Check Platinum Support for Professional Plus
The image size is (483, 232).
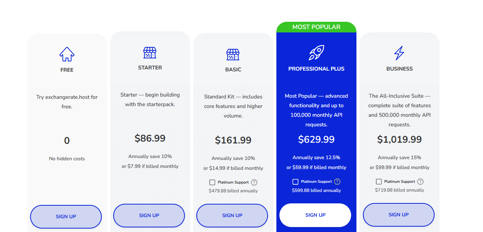(295, 182)
